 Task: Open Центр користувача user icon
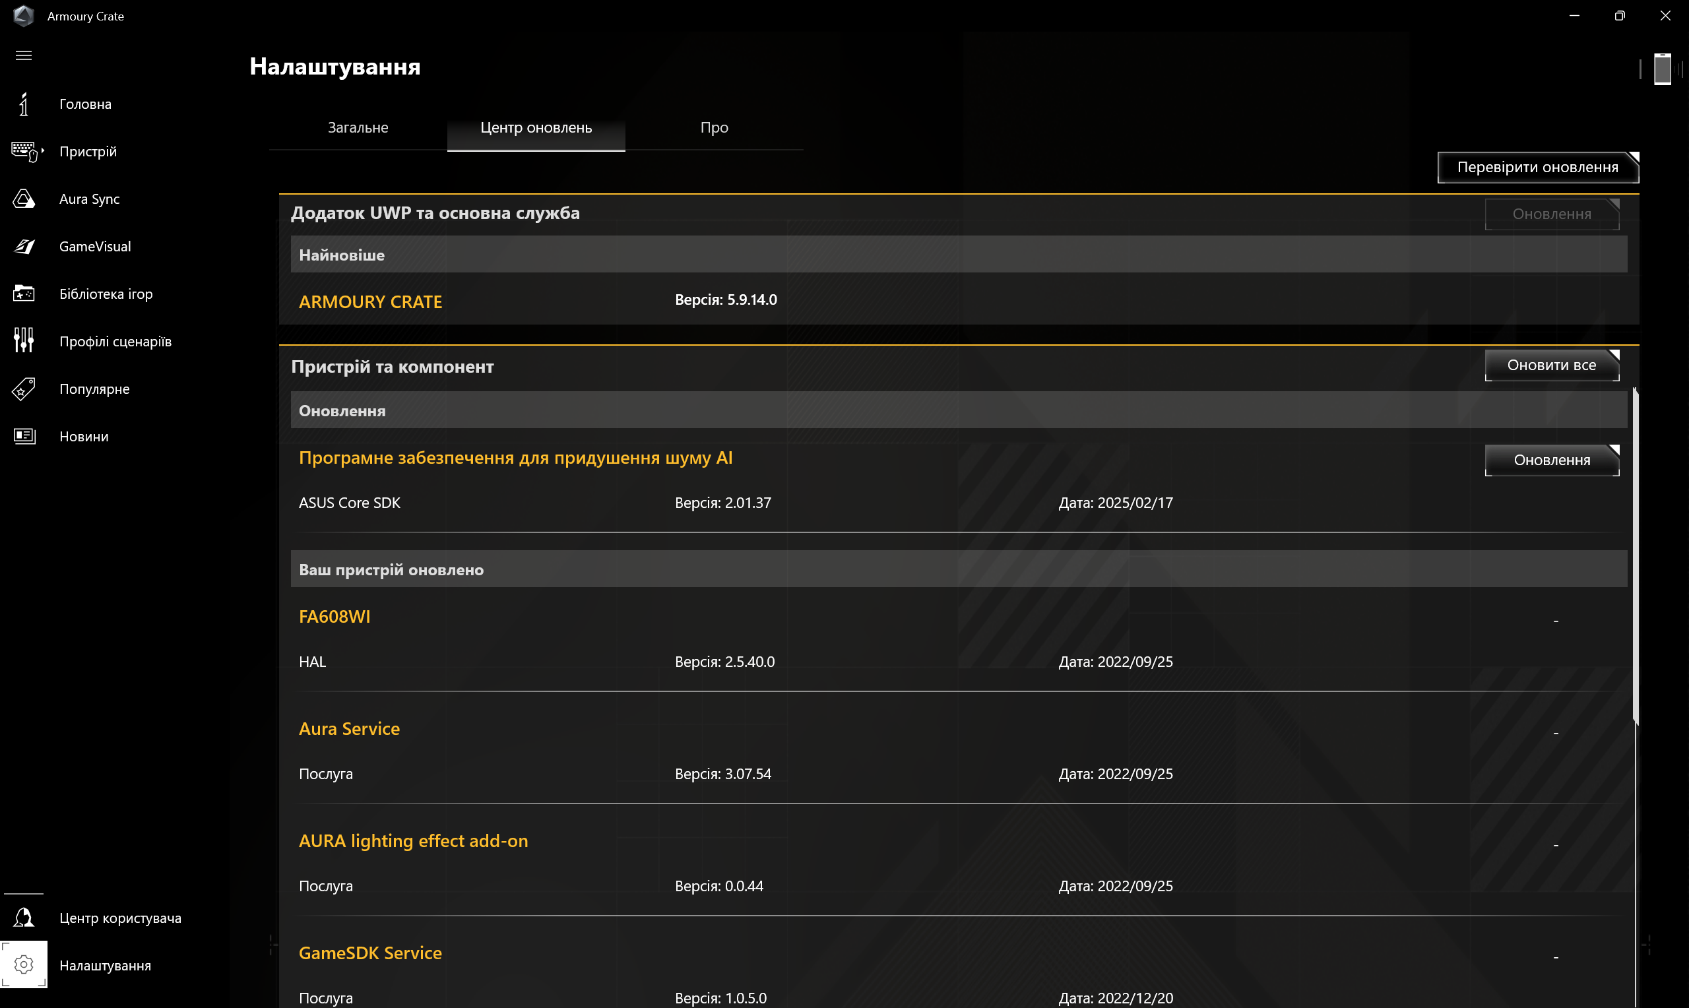coord(24,918)
